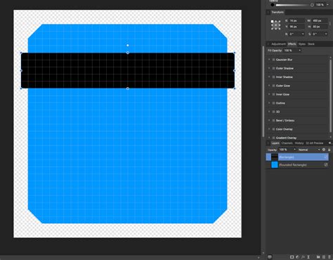
Task: Select the Rounded Rectangle layer row
Action: tap(297, 165)
